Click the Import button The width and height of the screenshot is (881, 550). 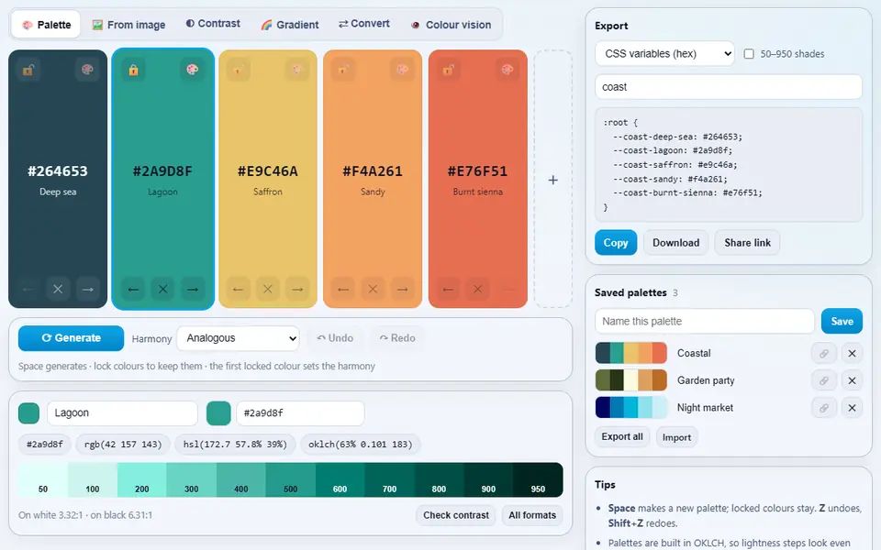tap(676, 437)
